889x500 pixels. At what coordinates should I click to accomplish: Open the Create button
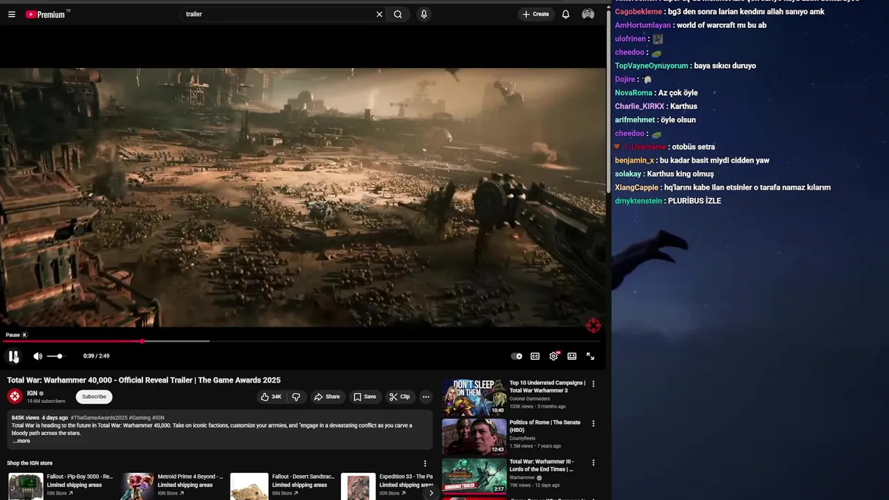535,14
